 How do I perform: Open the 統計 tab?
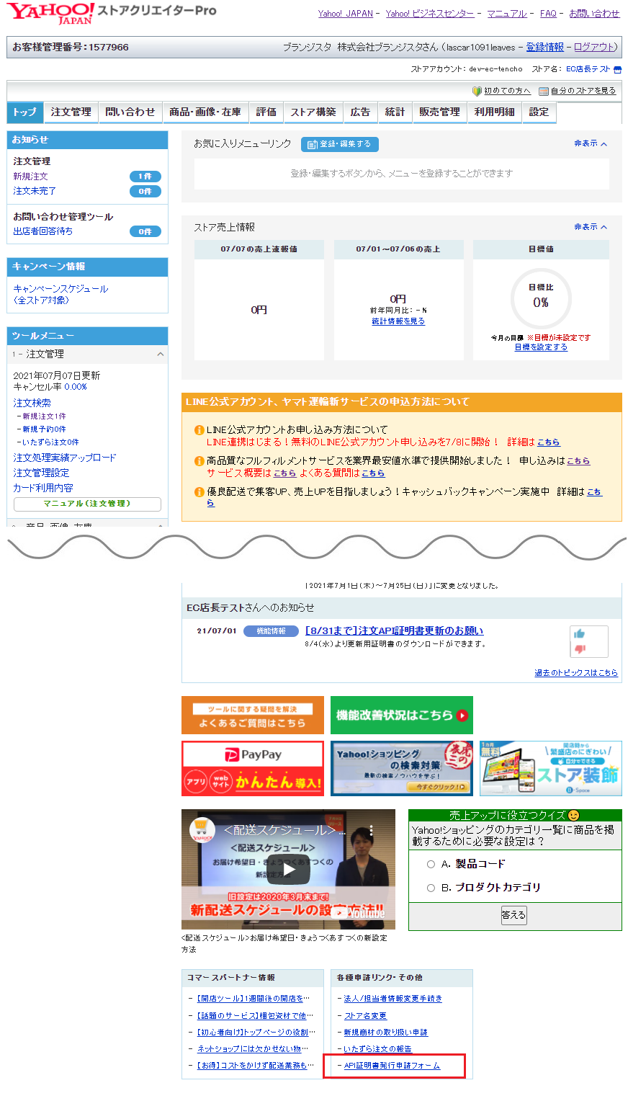click(x=395, y=112)
